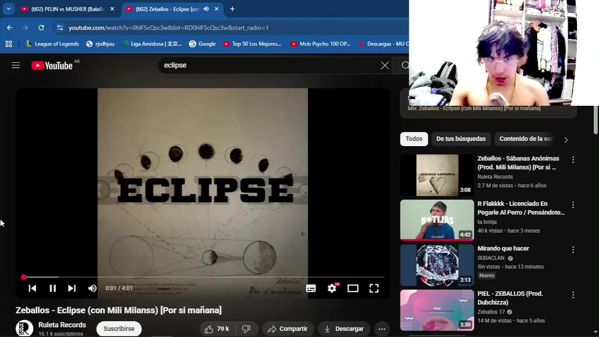Image resolution: width=599 pixels, height=337 pixels.
Task: Open the Top 50 Los Mejores bookmark
Action: (252, 44)
